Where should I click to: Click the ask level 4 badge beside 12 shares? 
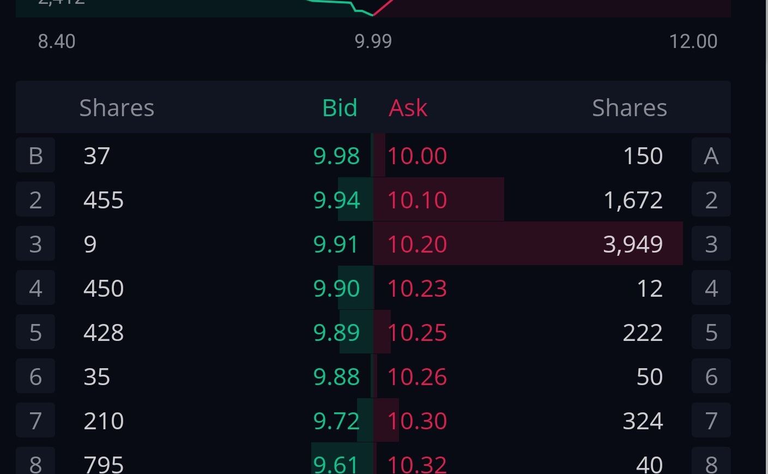[x=711, y=289]
